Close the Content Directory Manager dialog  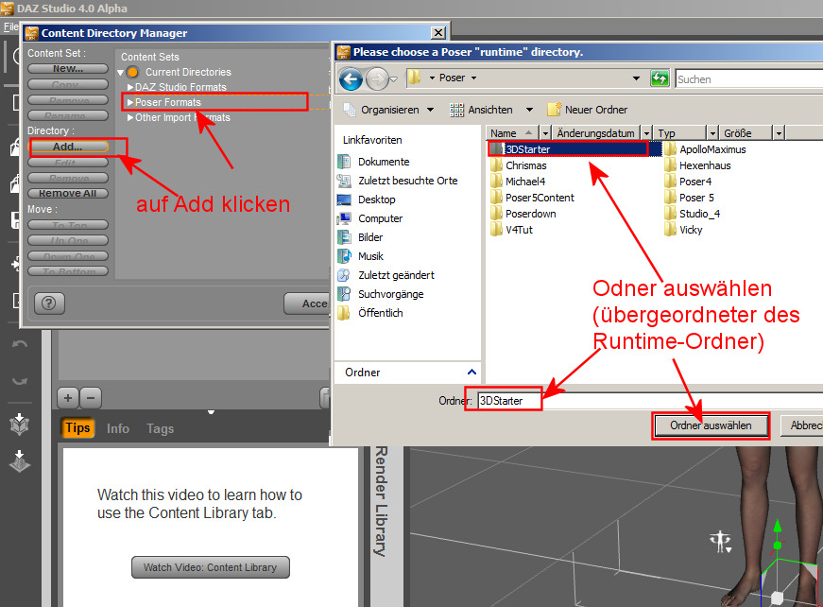pyautogui.click(x=438, y=33)
